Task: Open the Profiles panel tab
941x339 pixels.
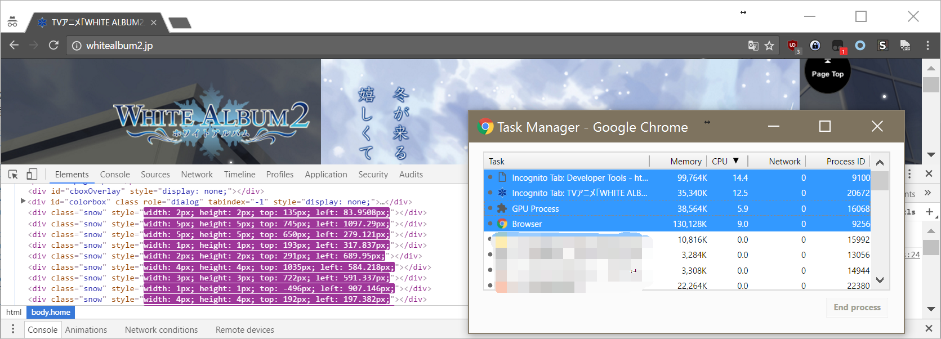Action: pyautogui.click(x=280, y=175)
